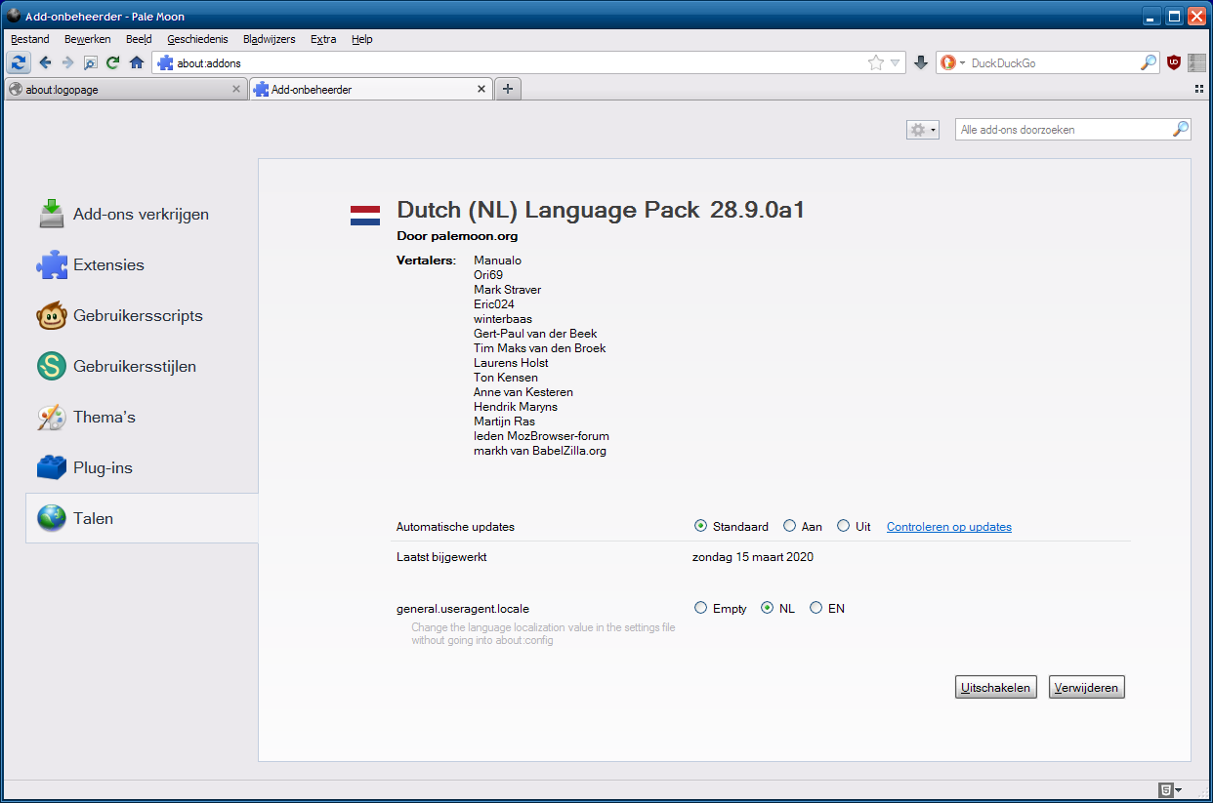Go back using the blue back arrow
Screen dimensions: 1213x803
pyautogui.click(x=45, y=62)
